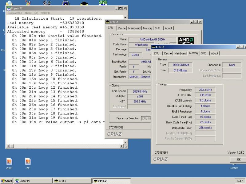Click the DDR-SDRAM type field

(181, 65)
